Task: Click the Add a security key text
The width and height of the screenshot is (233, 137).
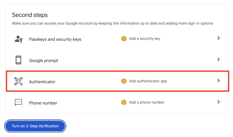Action: click(x=144, y=39)
